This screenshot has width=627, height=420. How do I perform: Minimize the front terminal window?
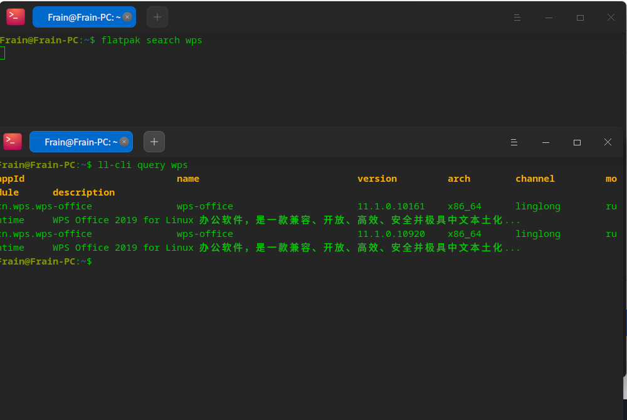coord(546,142)
